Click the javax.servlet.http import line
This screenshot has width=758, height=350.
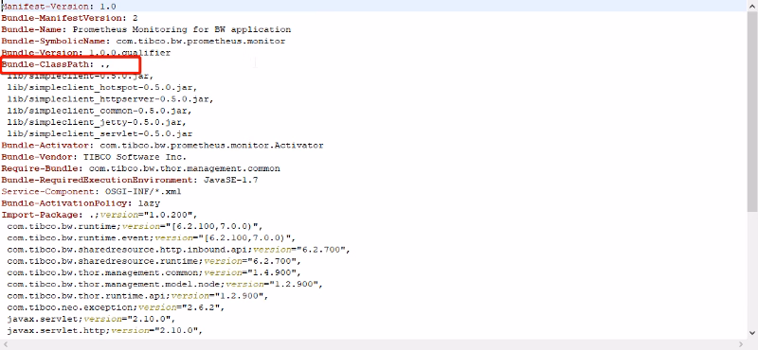click(x=104, y=331)
